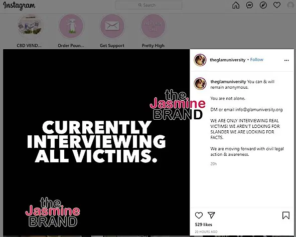This screenshot has width=296, height=237.
Task: Save the post with bookmark icon
Action: [286, 215]
